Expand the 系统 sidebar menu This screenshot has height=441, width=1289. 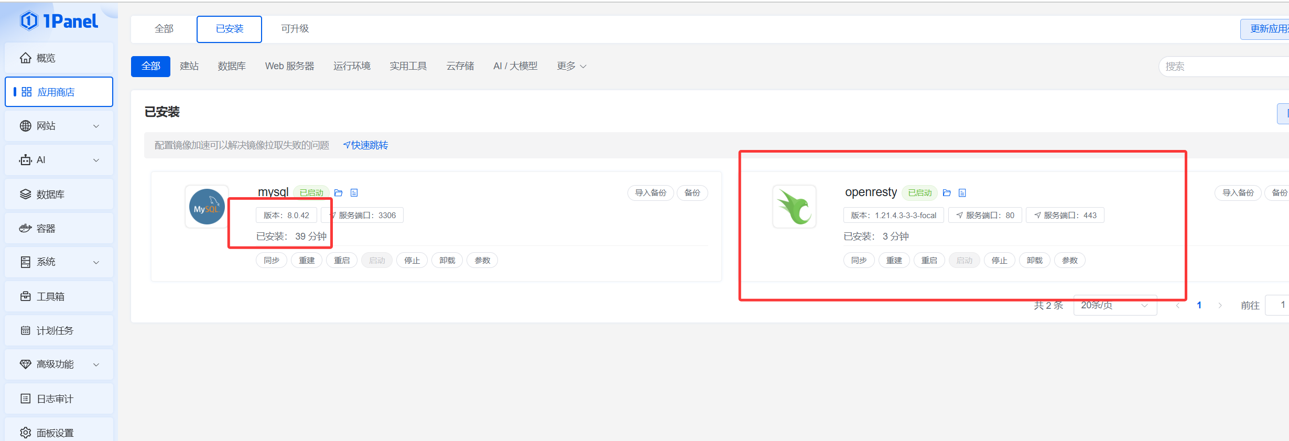[59, 262]
